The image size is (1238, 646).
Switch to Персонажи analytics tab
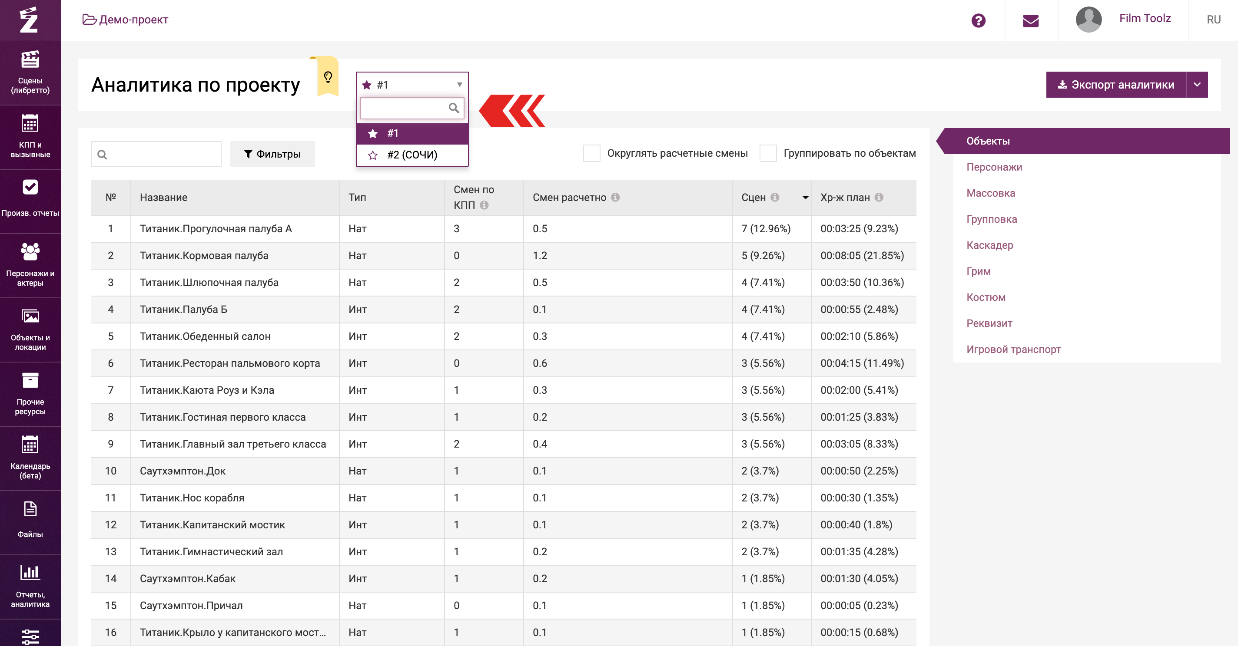coord(994,167)
